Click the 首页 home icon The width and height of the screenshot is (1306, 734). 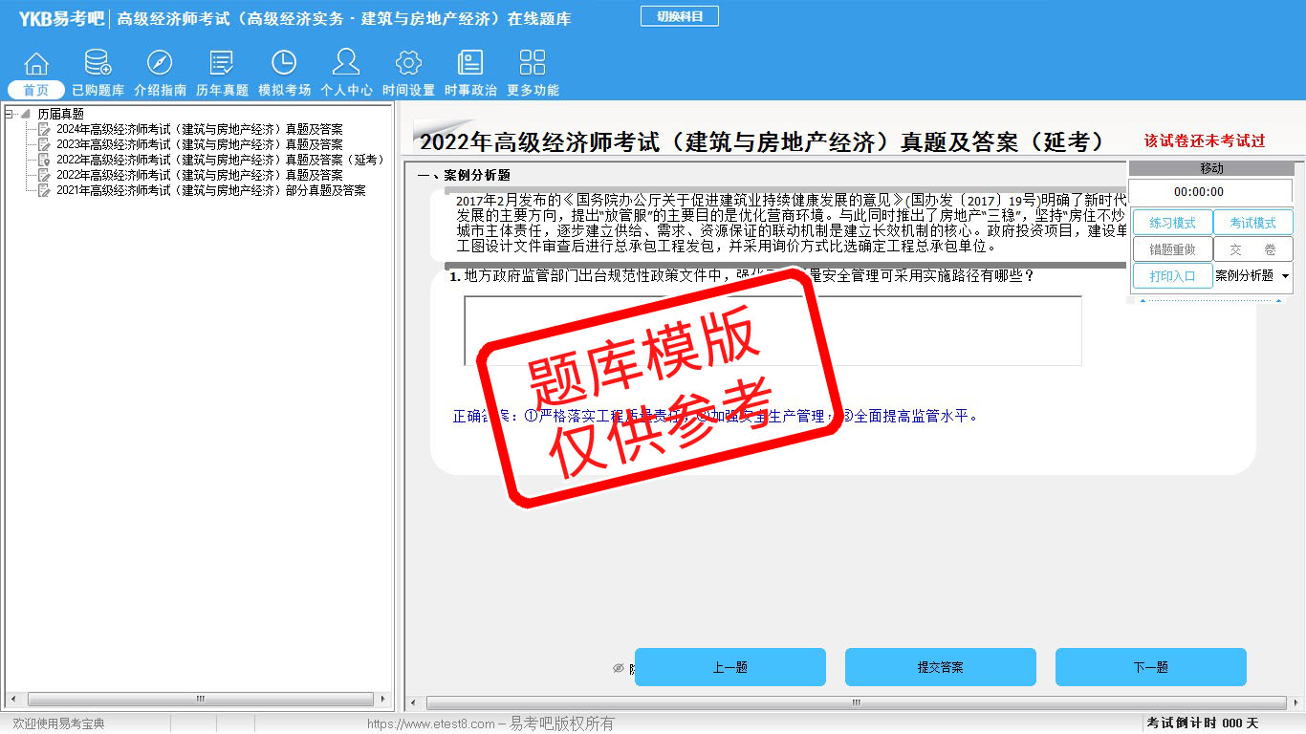pos(36,64)
